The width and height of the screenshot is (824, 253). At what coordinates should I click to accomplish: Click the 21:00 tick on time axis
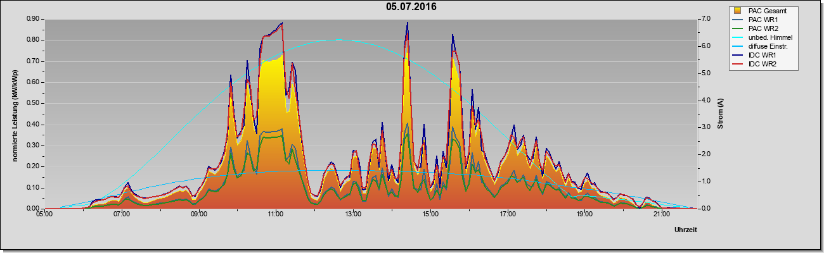point(661,214)
